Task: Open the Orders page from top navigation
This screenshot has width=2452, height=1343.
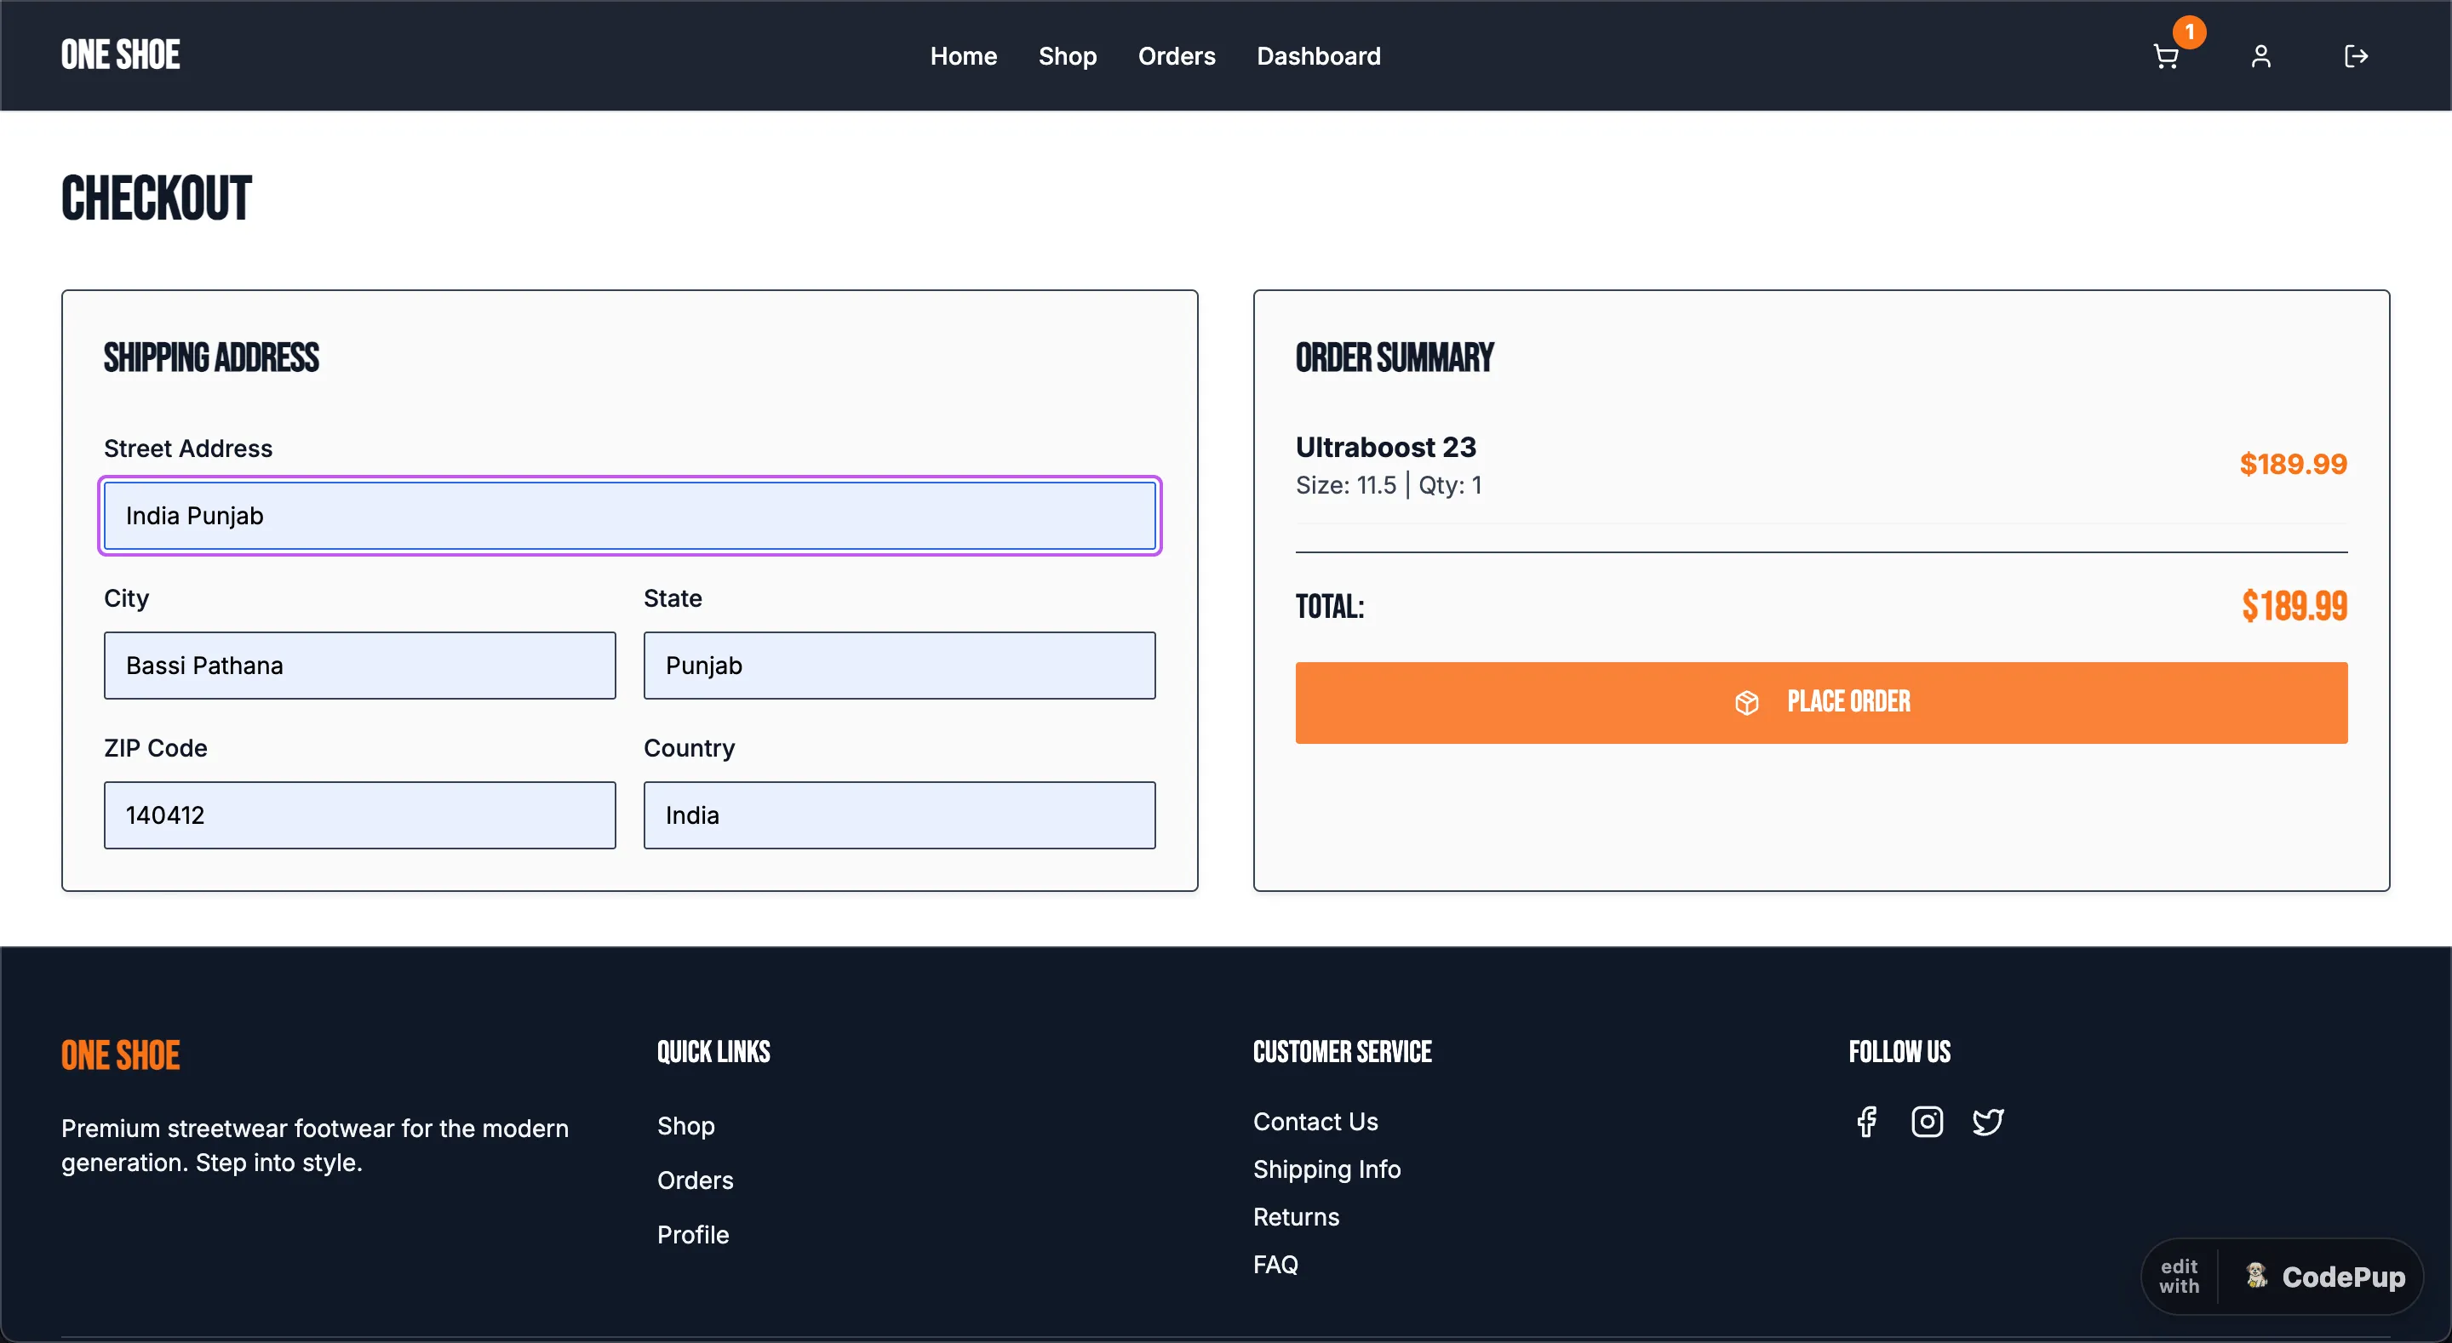Action: tap(1177, 56)
